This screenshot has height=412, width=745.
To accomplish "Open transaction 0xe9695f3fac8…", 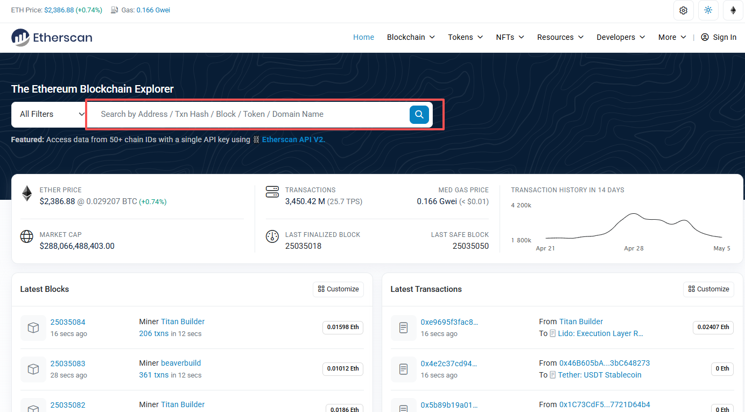I will pyautogui.click(x=449, y=322).
